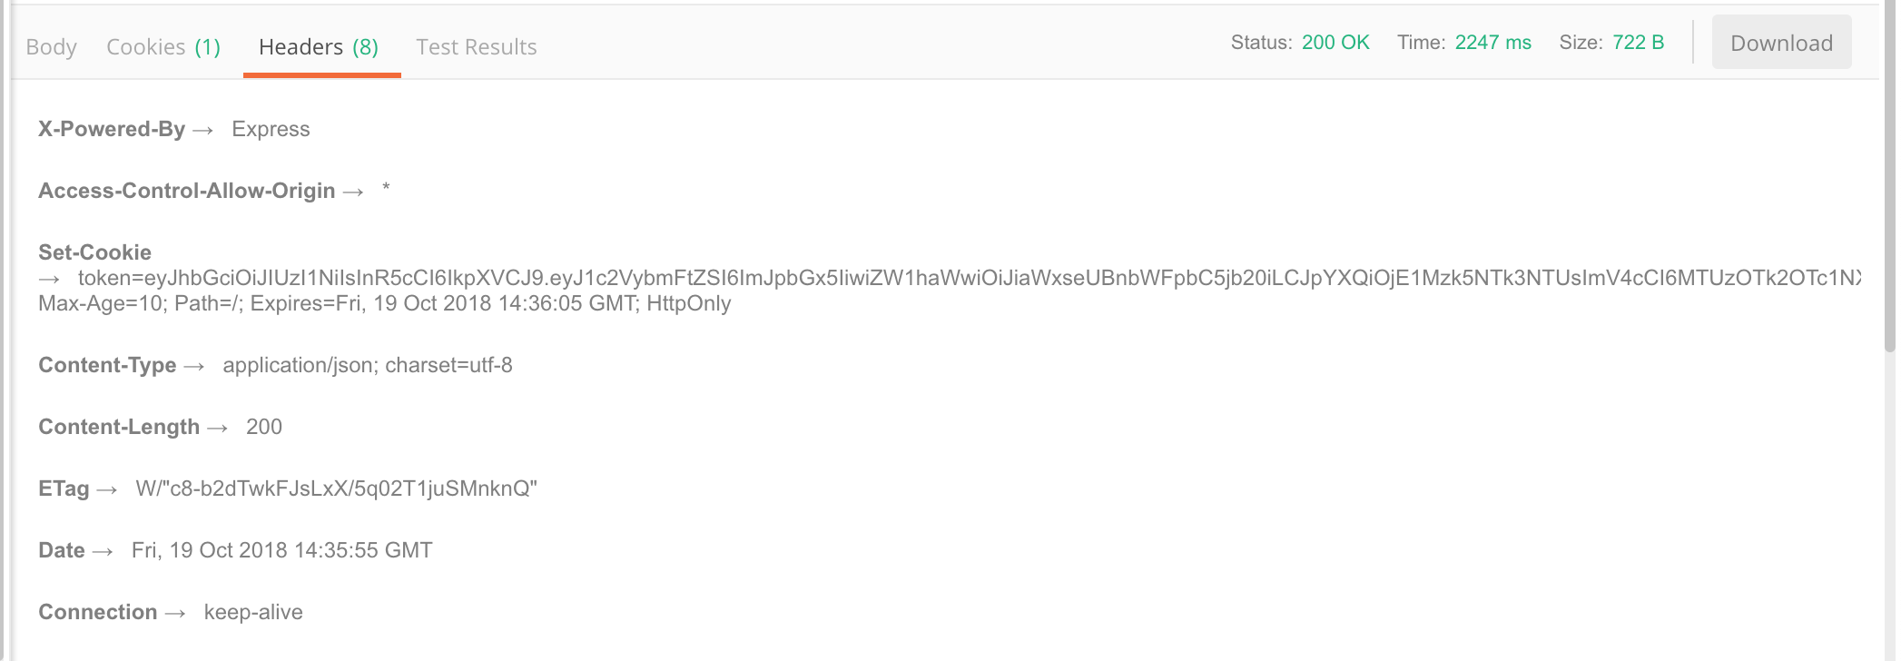1901x661 pixels.
Task: Click the Set-Cookie token value
Action: [x=545, y=279]
